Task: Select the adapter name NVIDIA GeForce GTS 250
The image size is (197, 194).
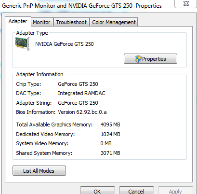Action: click(65, 44)
